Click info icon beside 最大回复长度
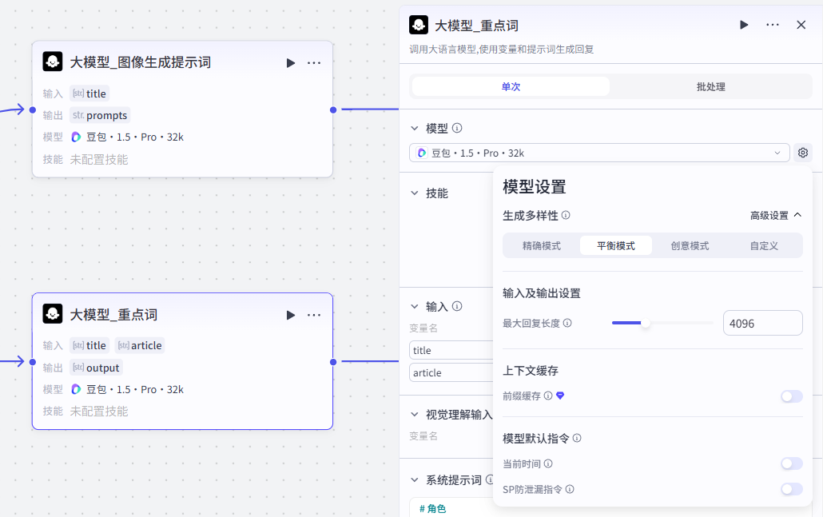This screenshot has width=823, height=517. pyautogui.click(x=567, y=324)
